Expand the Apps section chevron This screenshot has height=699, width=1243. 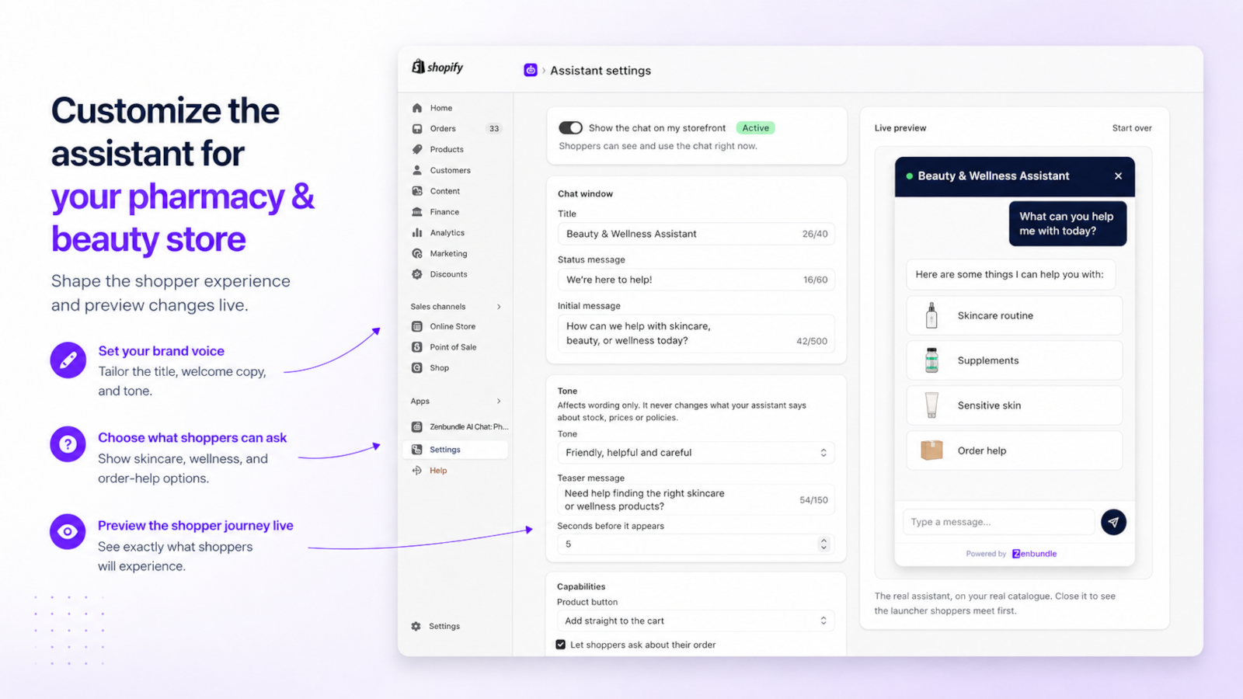[499, 402]
